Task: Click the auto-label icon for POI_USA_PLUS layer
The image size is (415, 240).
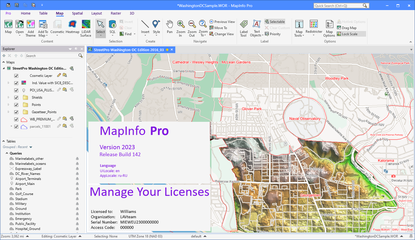Action: pyautogui.click(x=71, y=90)
